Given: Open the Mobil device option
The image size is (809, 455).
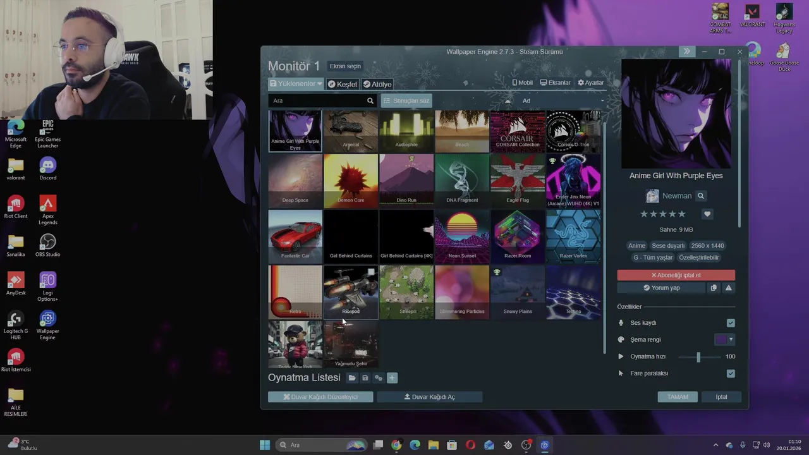Looking at the screenshot, I should click(x=522, y=83).
